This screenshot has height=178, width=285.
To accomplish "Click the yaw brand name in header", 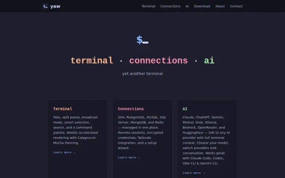I will pyautogui.click(x=55, y=6).
